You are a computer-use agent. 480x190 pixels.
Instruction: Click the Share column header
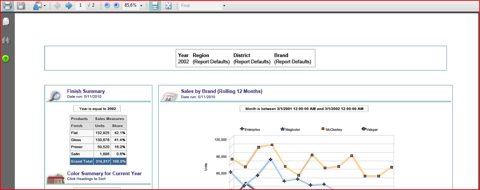coord(119,126)
